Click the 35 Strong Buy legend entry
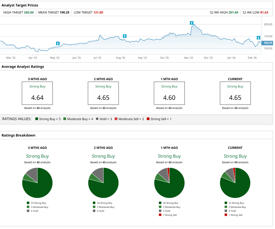Screen dimensions: 275x229 (x=235, y=203)
